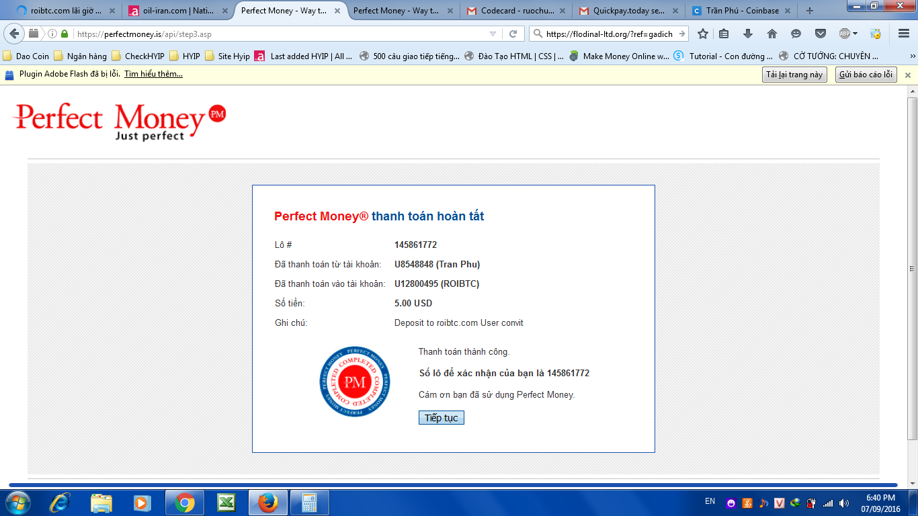Switch to the roibtc.com tab
The width and height of the screenshot is (918, 516).
[66, 11]
